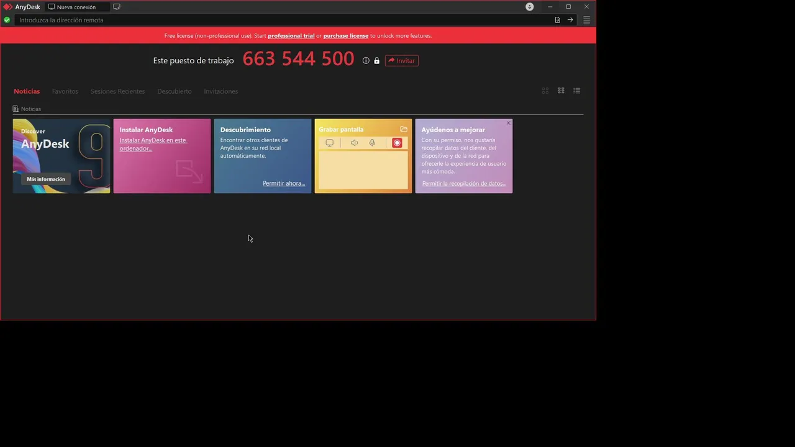Click the connect arrow in the address bar
Image resolution: width=795 pixels, height=447 pixels.
click(570, 20)
